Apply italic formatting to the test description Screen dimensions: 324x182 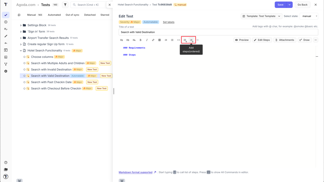coord(147,40)
